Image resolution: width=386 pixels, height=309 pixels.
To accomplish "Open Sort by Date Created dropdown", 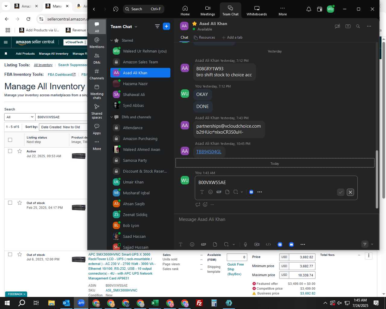I will pos(63,127).
